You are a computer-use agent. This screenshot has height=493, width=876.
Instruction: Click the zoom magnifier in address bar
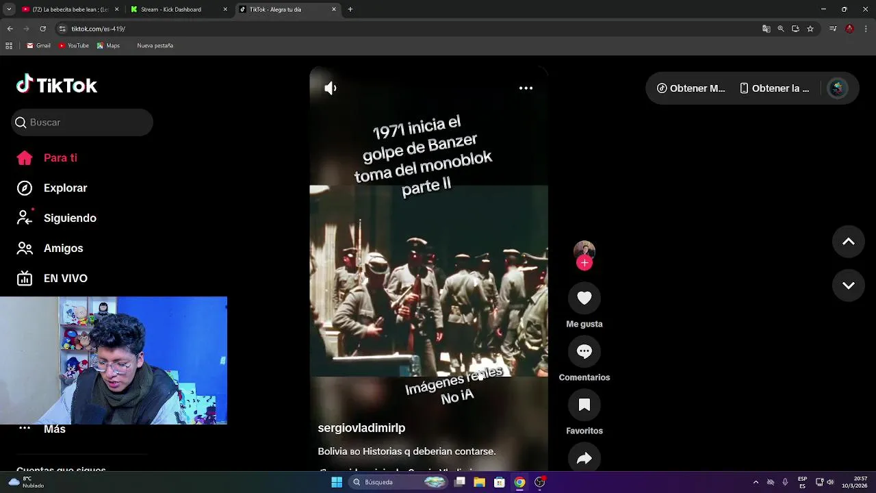pyautogui.click(x=781, y=29)
